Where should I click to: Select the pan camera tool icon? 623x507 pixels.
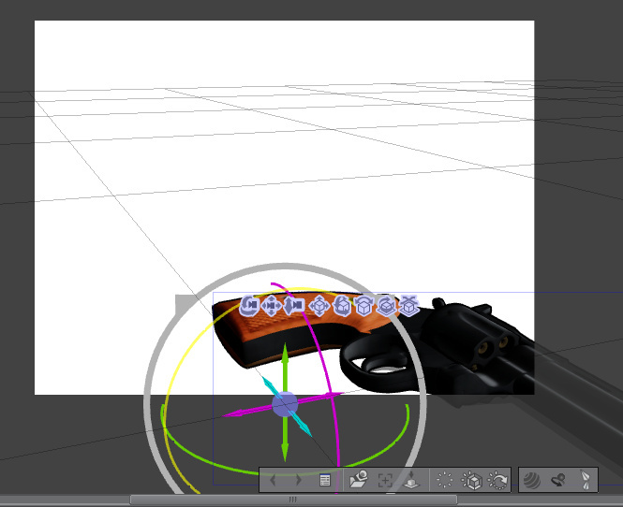pos(272,306)
